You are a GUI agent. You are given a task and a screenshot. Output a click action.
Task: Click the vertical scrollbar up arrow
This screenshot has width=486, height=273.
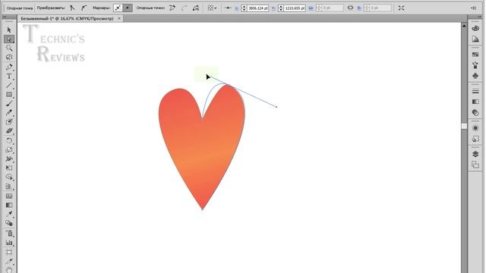(x=464, y=26)
